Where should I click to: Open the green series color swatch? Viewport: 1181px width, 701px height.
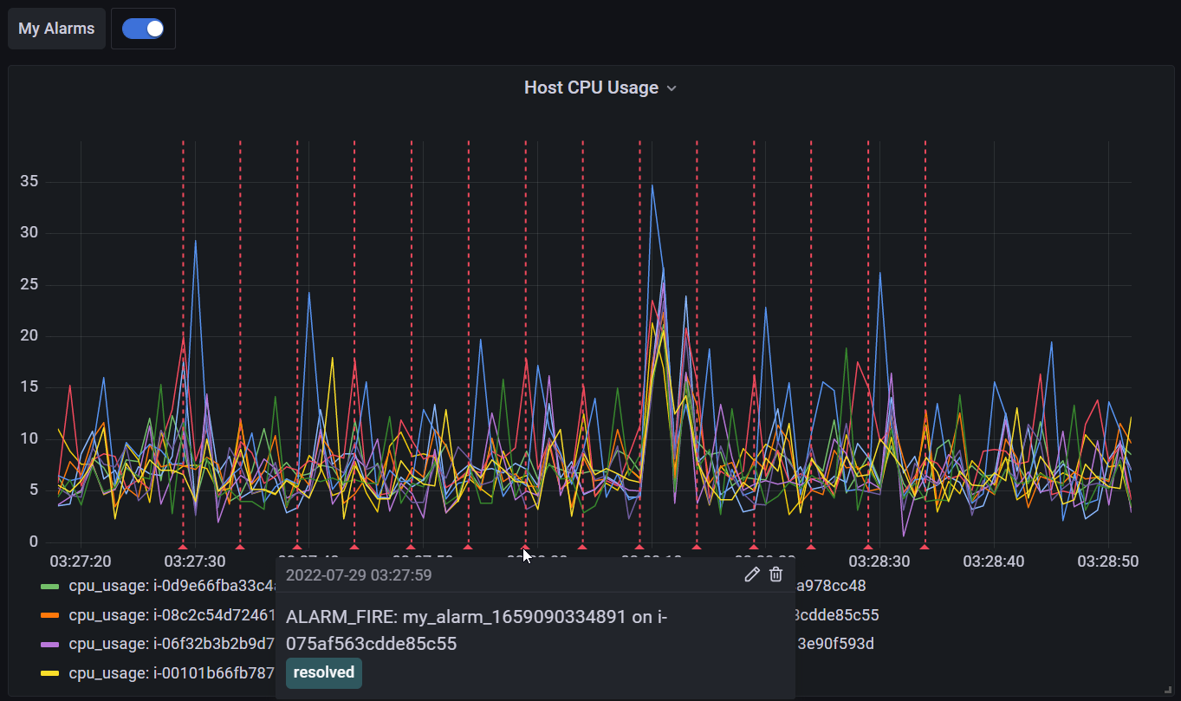[50, 587]
